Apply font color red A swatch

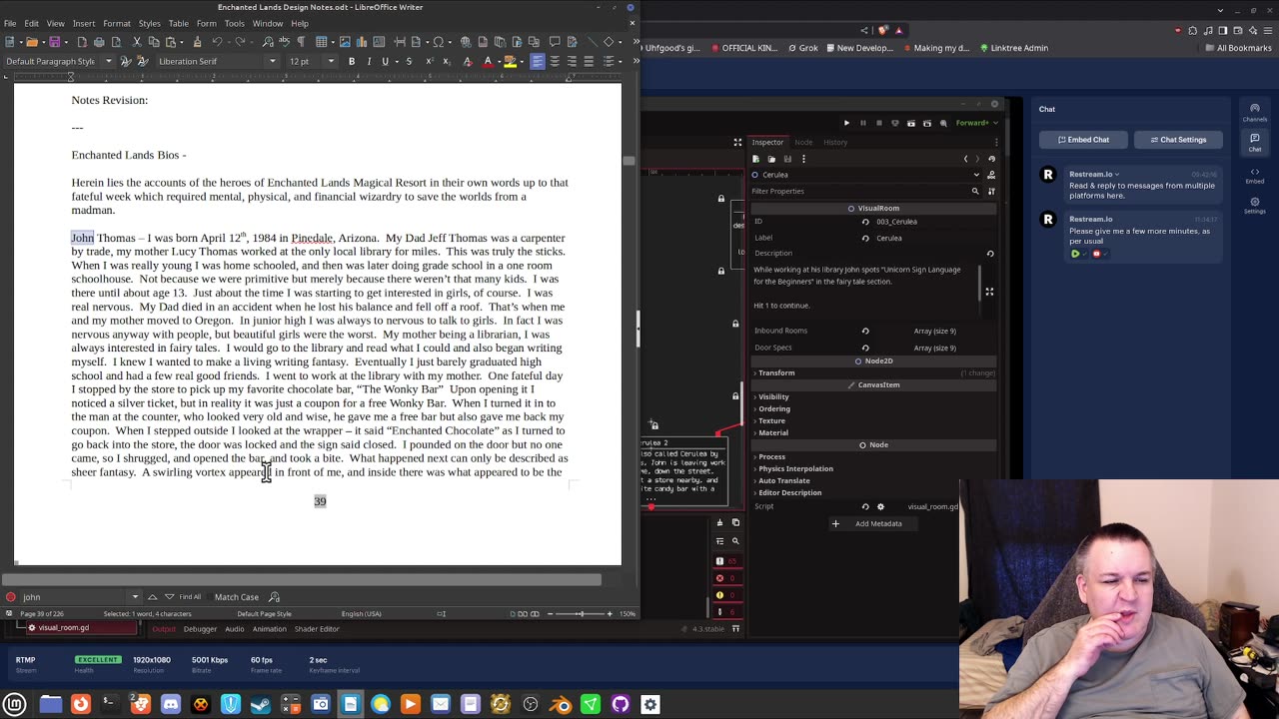point(488,61)
